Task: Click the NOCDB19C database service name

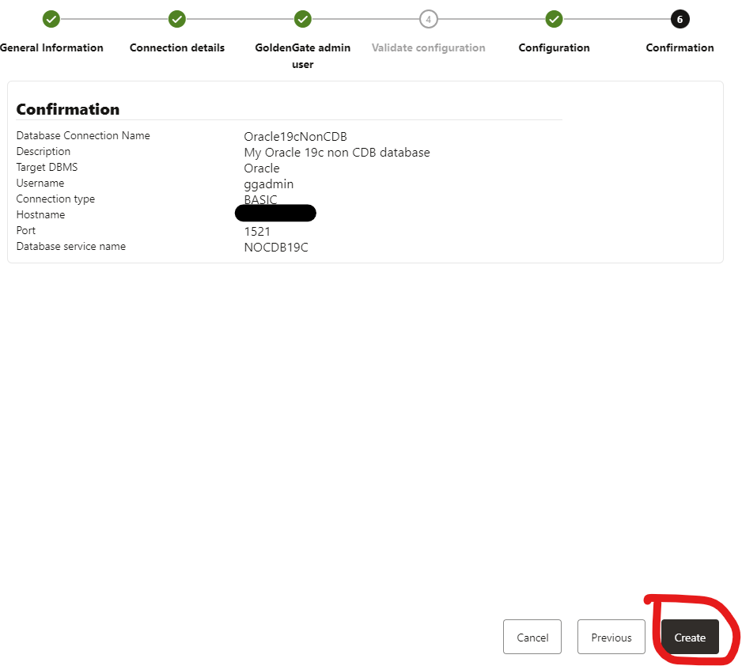Action: [x=275, y=248]
